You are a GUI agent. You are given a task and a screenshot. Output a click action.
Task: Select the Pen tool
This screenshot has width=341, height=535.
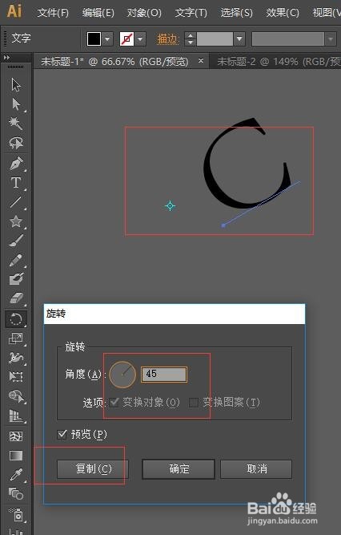16,164
